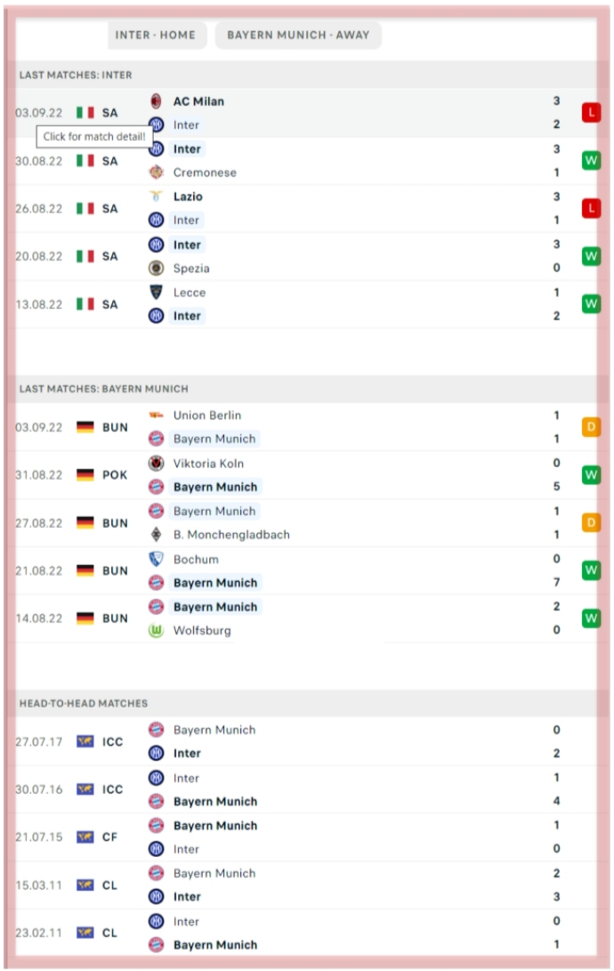
Task: Click the Union Berlin logo icon
Action: pyautogui.click(x=156, y=415)
